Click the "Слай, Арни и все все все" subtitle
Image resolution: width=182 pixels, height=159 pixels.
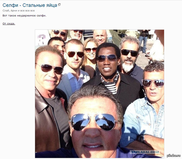click(x=19, y=11)
